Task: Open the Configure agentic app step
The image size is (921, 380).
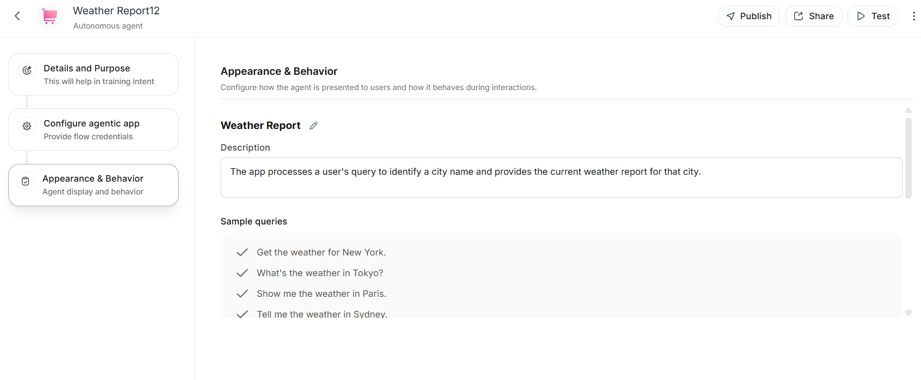Action: (x=93, y=129)
